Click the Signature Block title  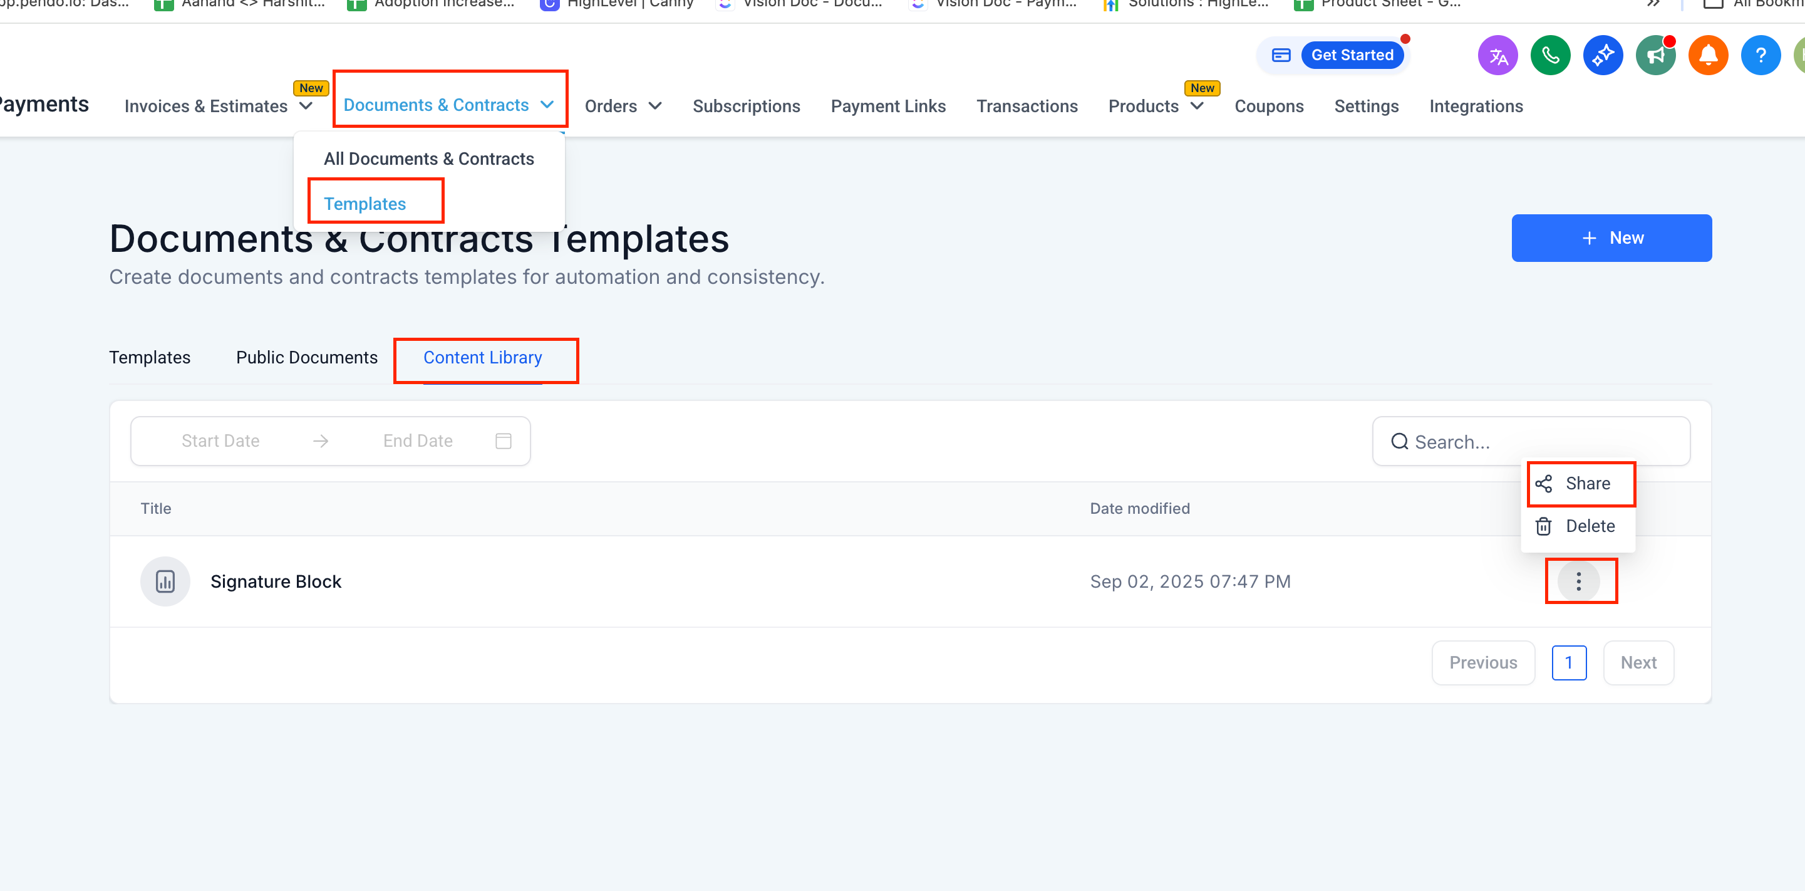tap(276, 582)
